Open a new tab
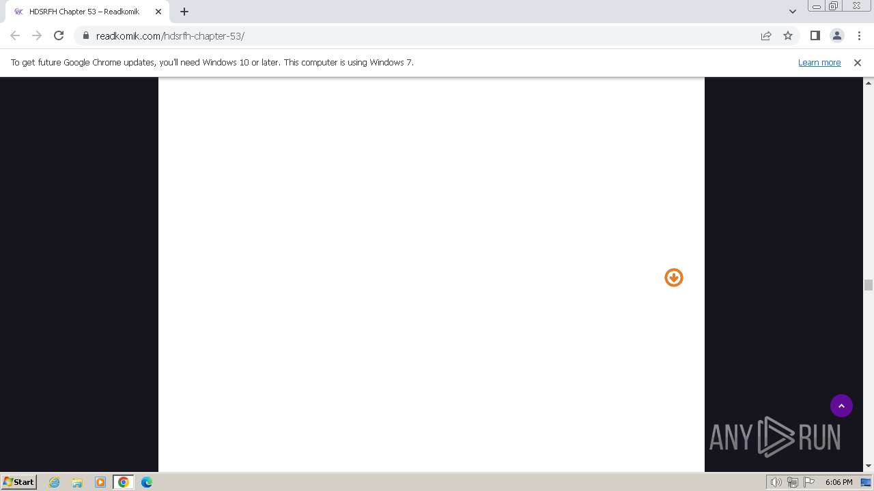 184,12
